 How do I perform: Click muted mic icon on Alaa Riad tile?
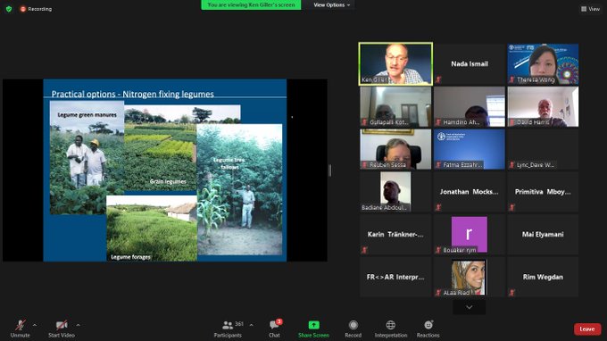pos(438,293)
